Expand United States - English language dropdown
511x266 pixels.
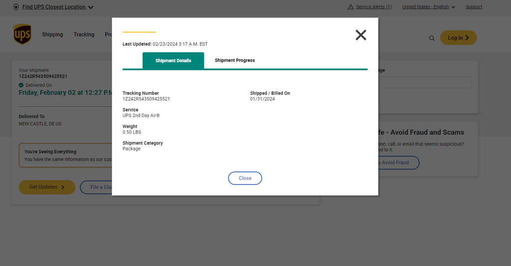pos(429,7)
